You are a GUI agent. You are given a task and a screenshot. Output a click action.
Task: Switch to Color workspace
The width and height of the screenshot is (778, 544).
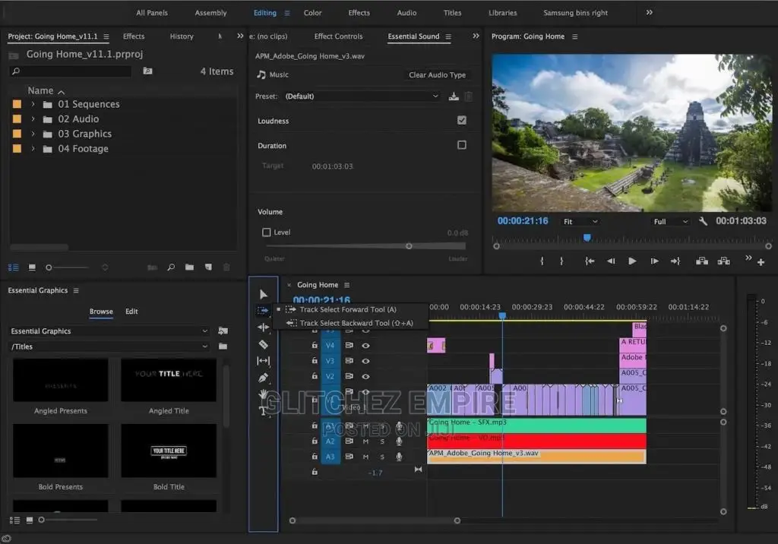pos(312,13)
